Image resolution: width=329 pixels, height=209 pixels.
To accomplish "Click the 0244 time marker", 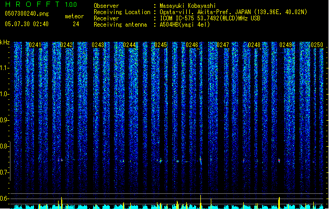I will pyautogui.click(x=129, y=45).
